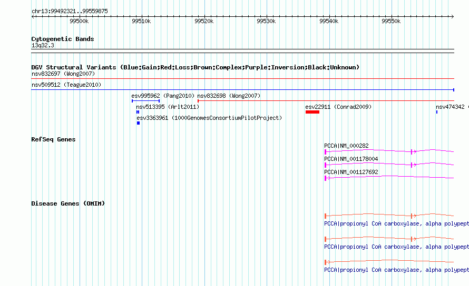This screenshot has width=469, height=286.
Task: Click the chr13:99492321..99559875 coordinate label
Action: pyautogui.click(x=70, y=12)
